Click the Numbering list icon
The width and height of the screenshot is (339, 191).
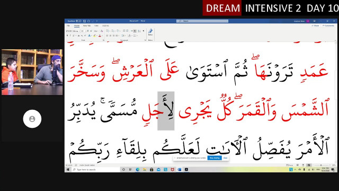[113, 31]
